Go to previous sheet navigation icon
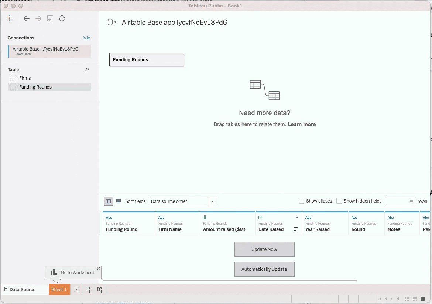 click(x=386, y=299)
